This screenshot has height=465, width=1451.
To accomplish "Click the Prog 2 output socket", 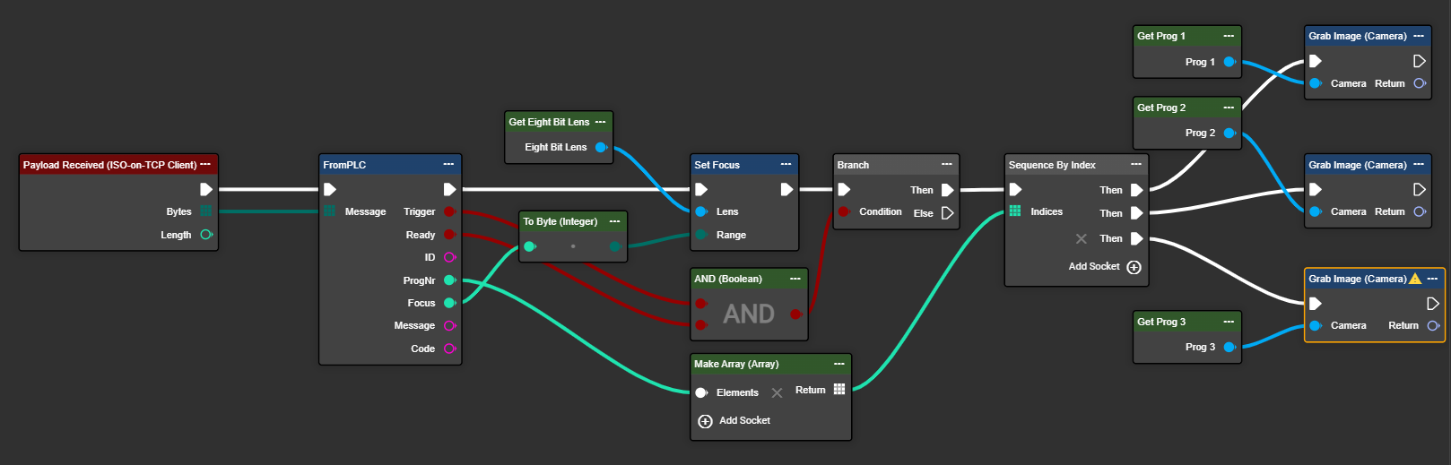I will tap(1229, 133).
